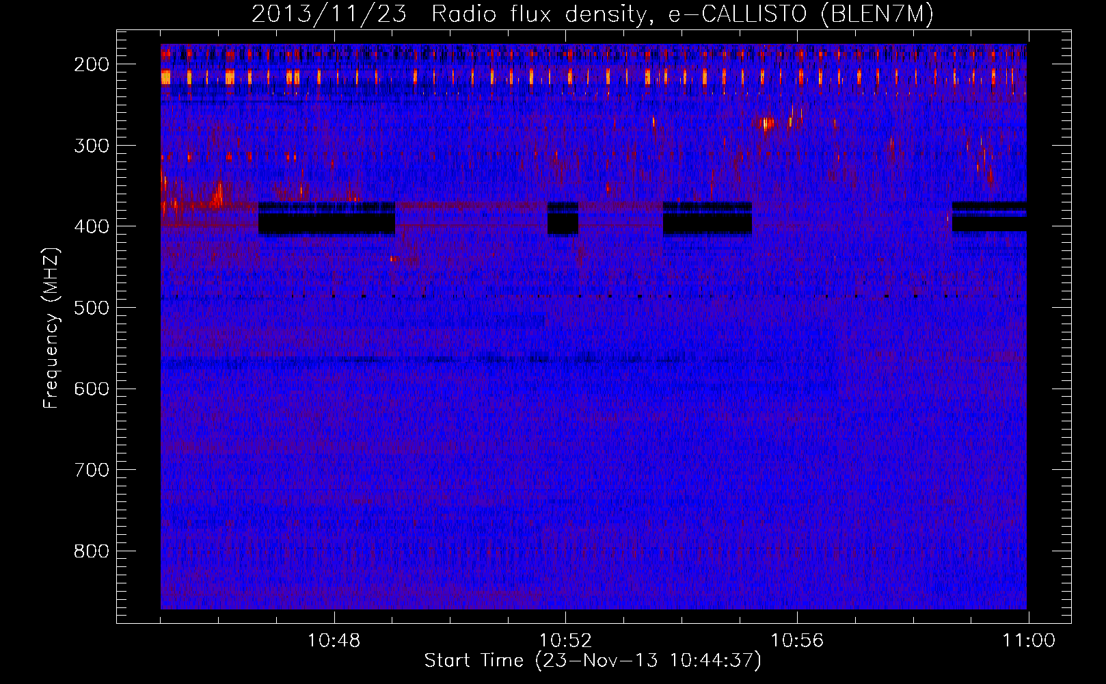The image size is (1106, 684).
Task: Click the 300 frequency tick label
Action: (92, 145)
